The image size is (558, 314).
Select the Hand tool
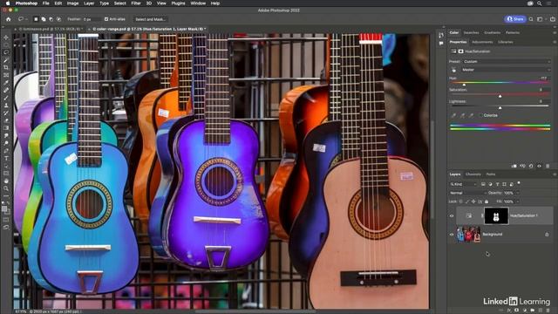click(6, 181)
